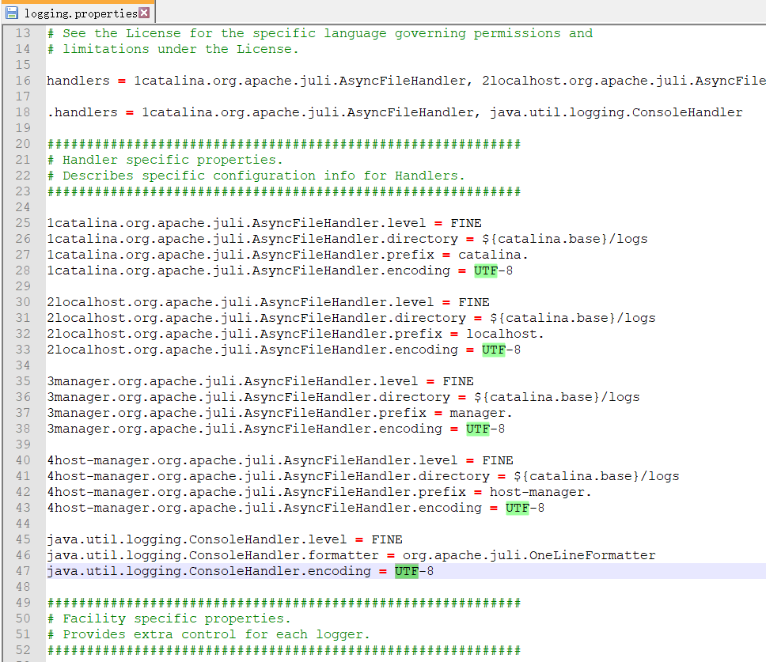Click FINE value on 2localhost level line
The height and width of the screenshot is (662, 766).
tap(474, 302)
